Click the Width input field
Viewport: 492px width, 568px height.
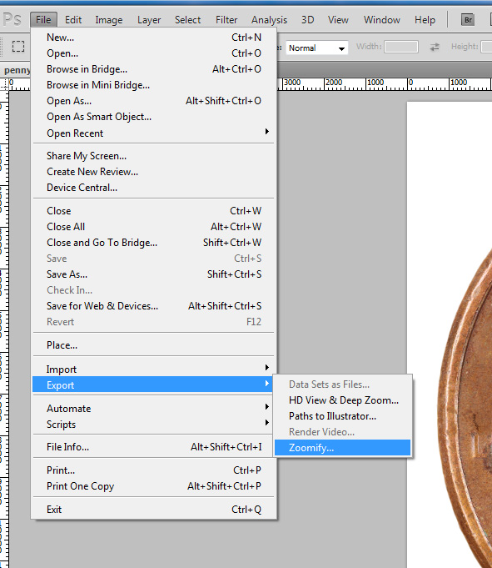pos(401,47)
